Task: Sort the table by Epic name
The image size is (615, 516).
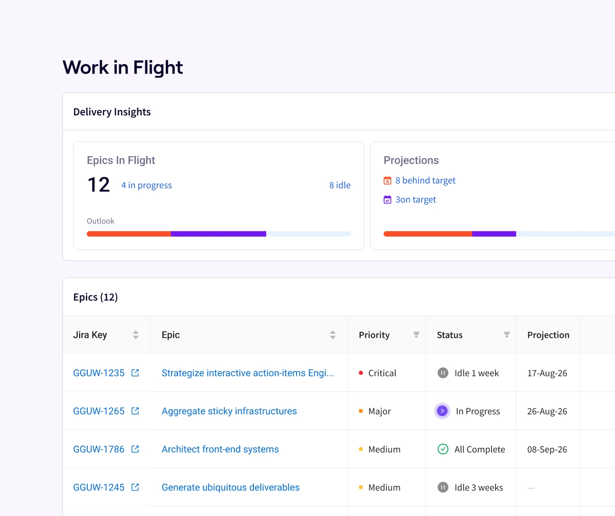Action: 332,335
